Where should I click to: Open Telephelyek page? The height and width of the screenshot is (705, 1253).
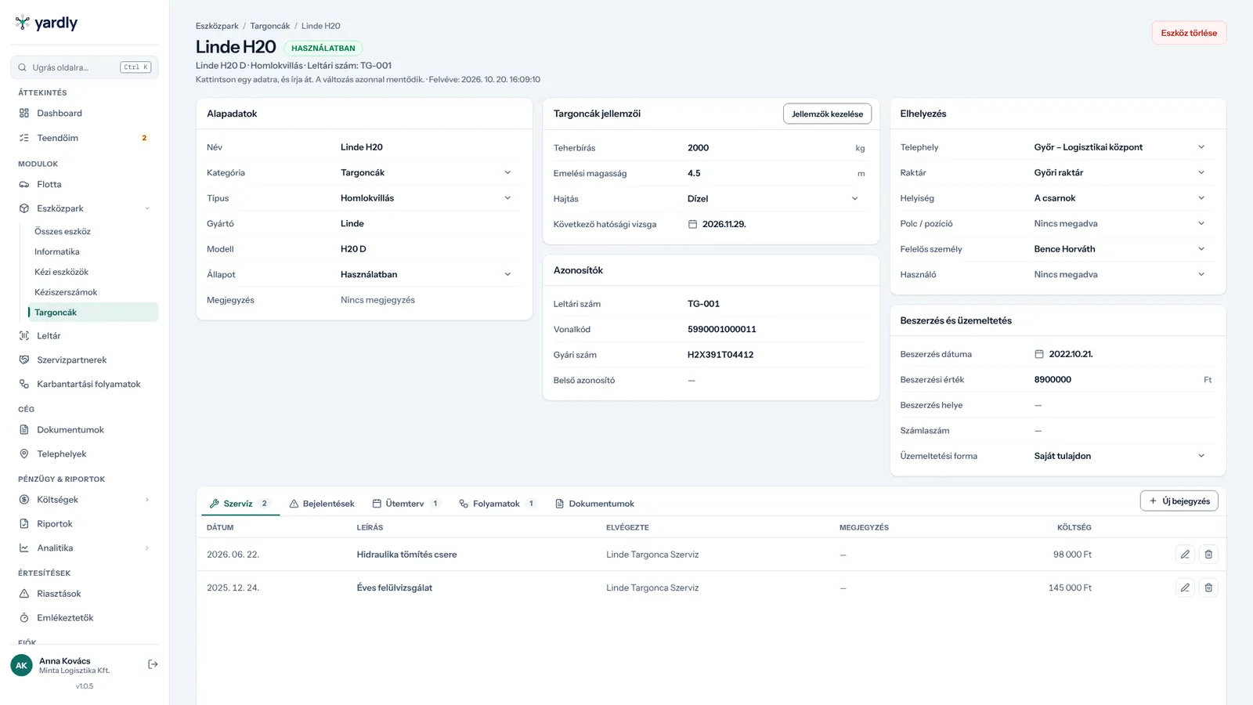(85, 454)
